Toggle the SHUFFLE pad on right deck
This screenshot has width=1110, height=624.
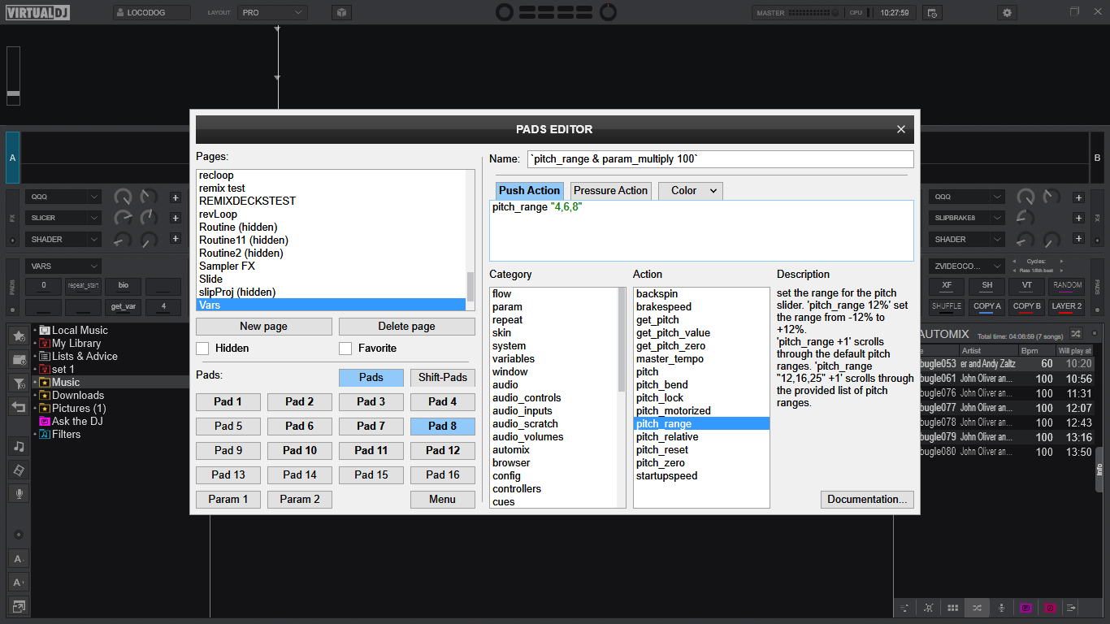click(x=947, y=307)
